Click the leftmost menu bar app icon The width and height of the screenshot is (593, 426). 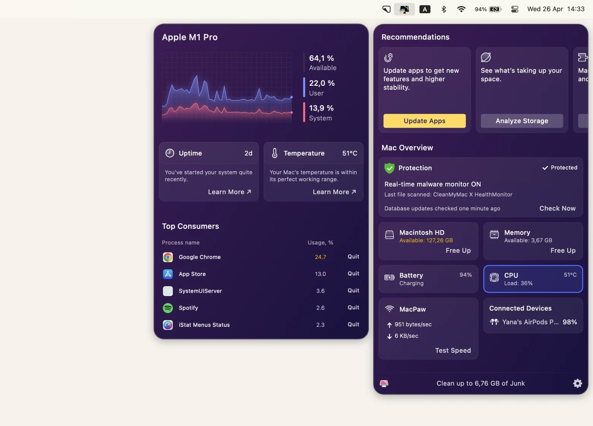(x=386, y=9)
